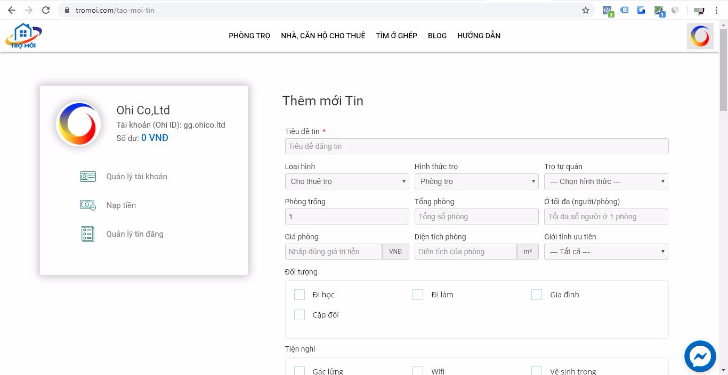Open the PHÒNG TRỌ menu
The image size is (728, 375).
(x=249, y=36)
